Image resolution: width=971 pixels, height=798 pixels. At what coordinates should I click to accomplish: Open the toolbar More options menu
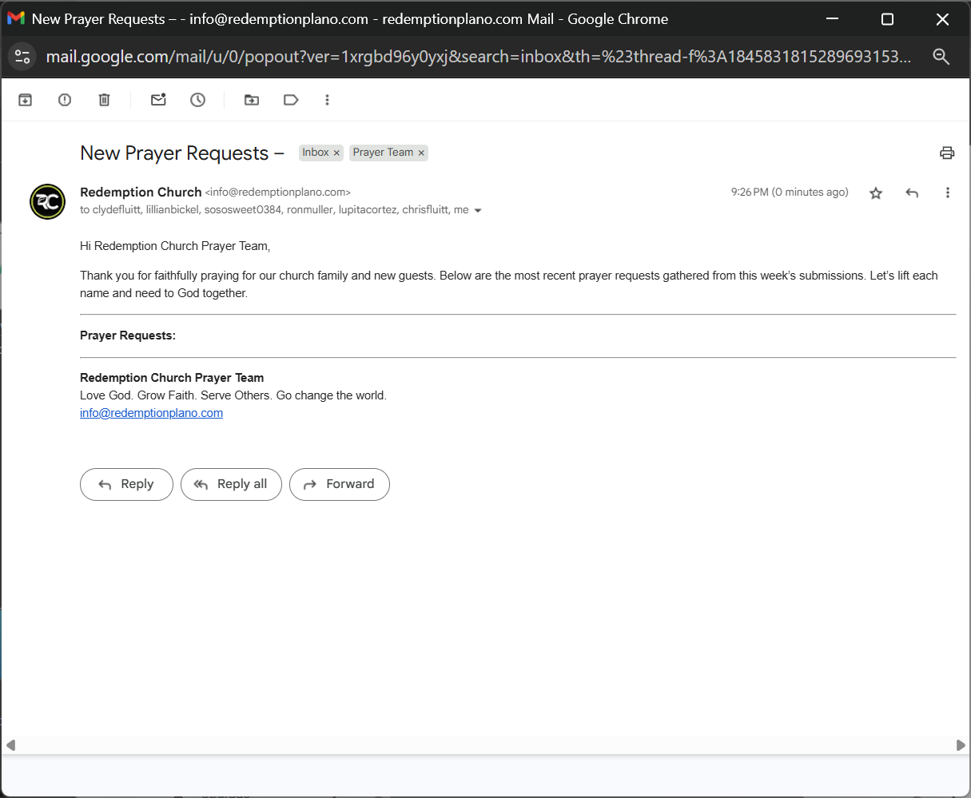327,100
